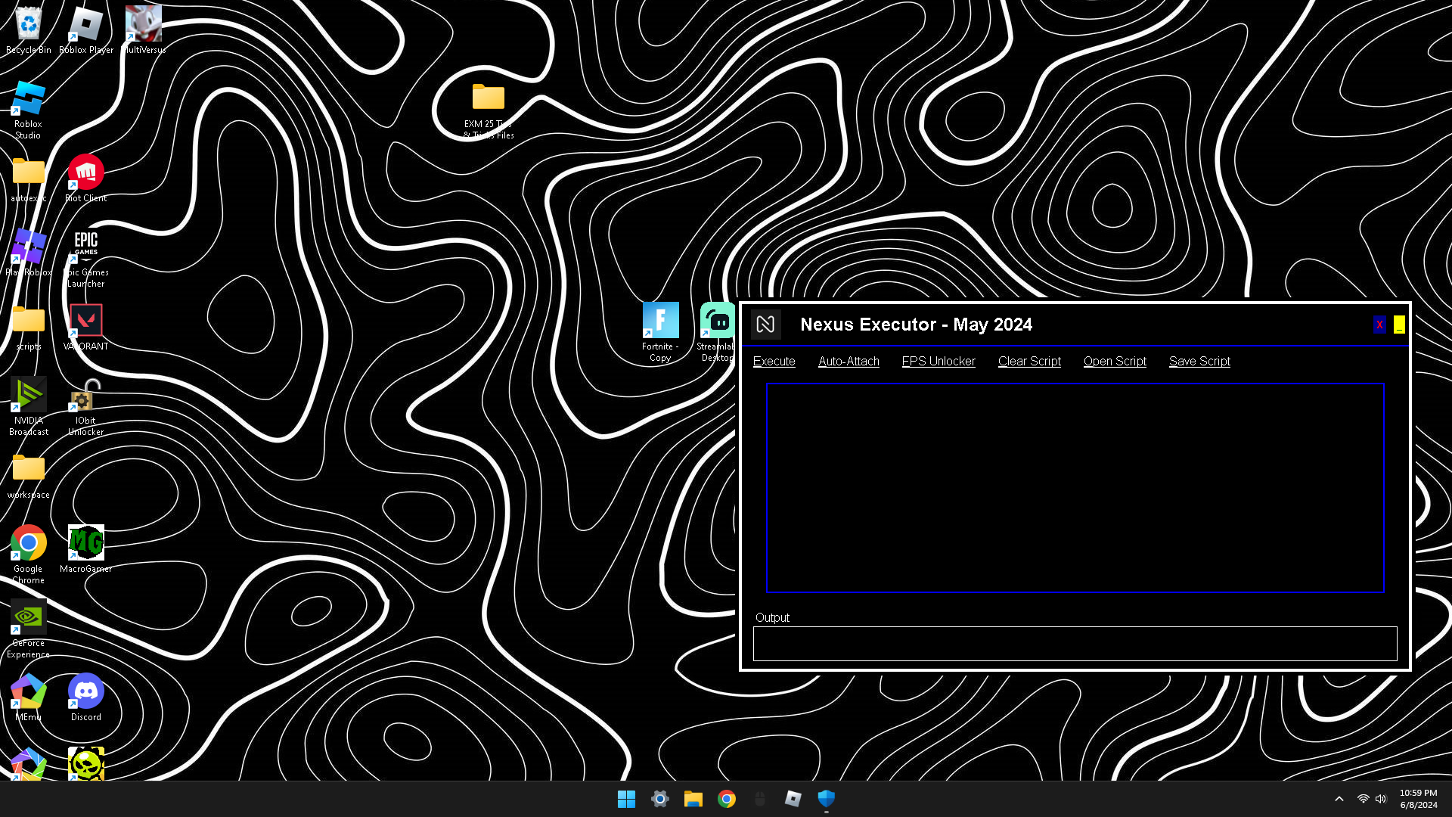
Task: Select the Riot Client desktop icon
Action: (85, 173)
